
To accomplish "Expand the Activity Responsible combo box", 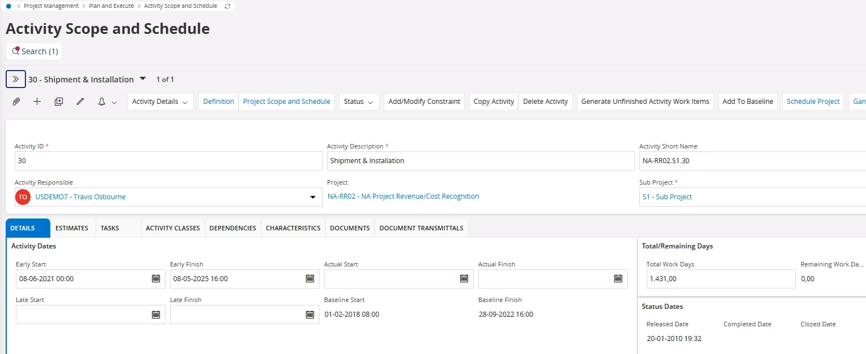I will click(313, 197).
